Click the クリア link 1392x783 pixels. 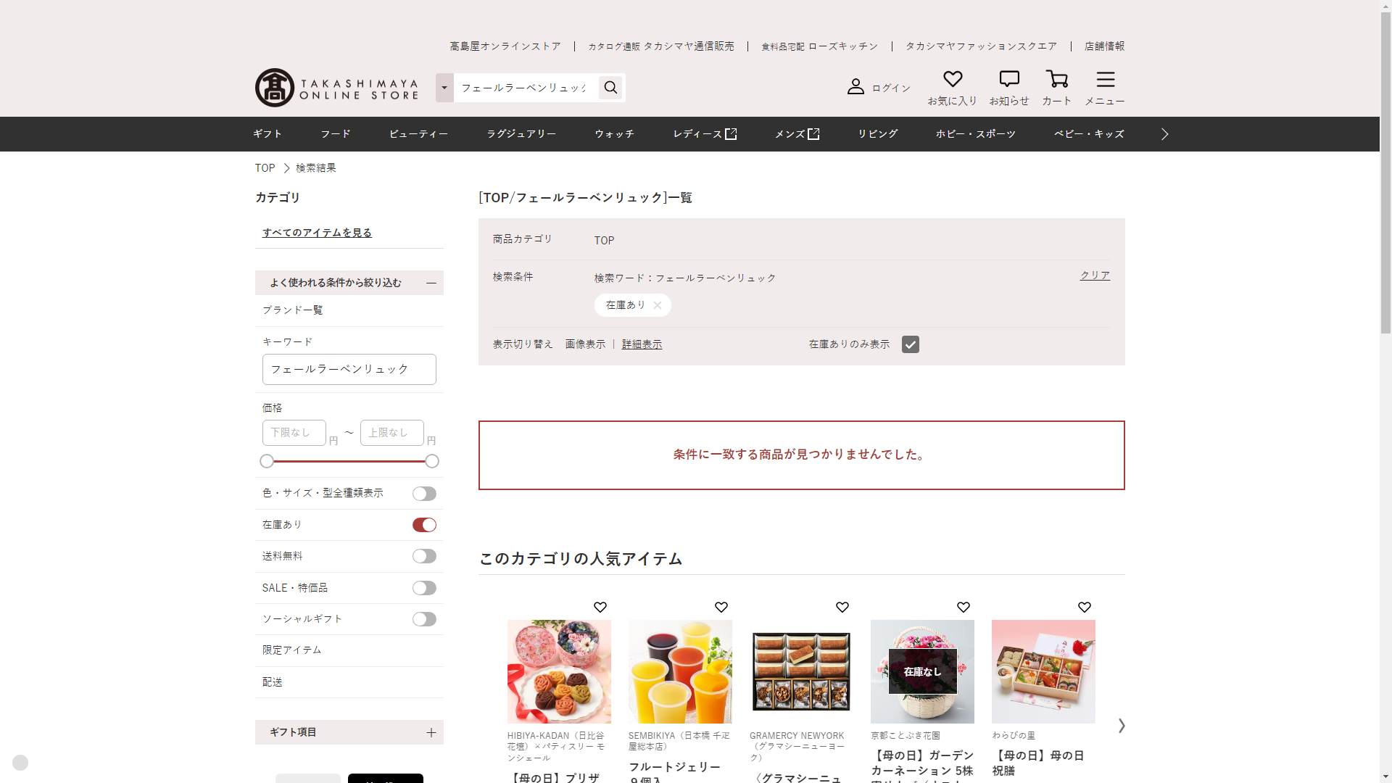(1094, 275)
